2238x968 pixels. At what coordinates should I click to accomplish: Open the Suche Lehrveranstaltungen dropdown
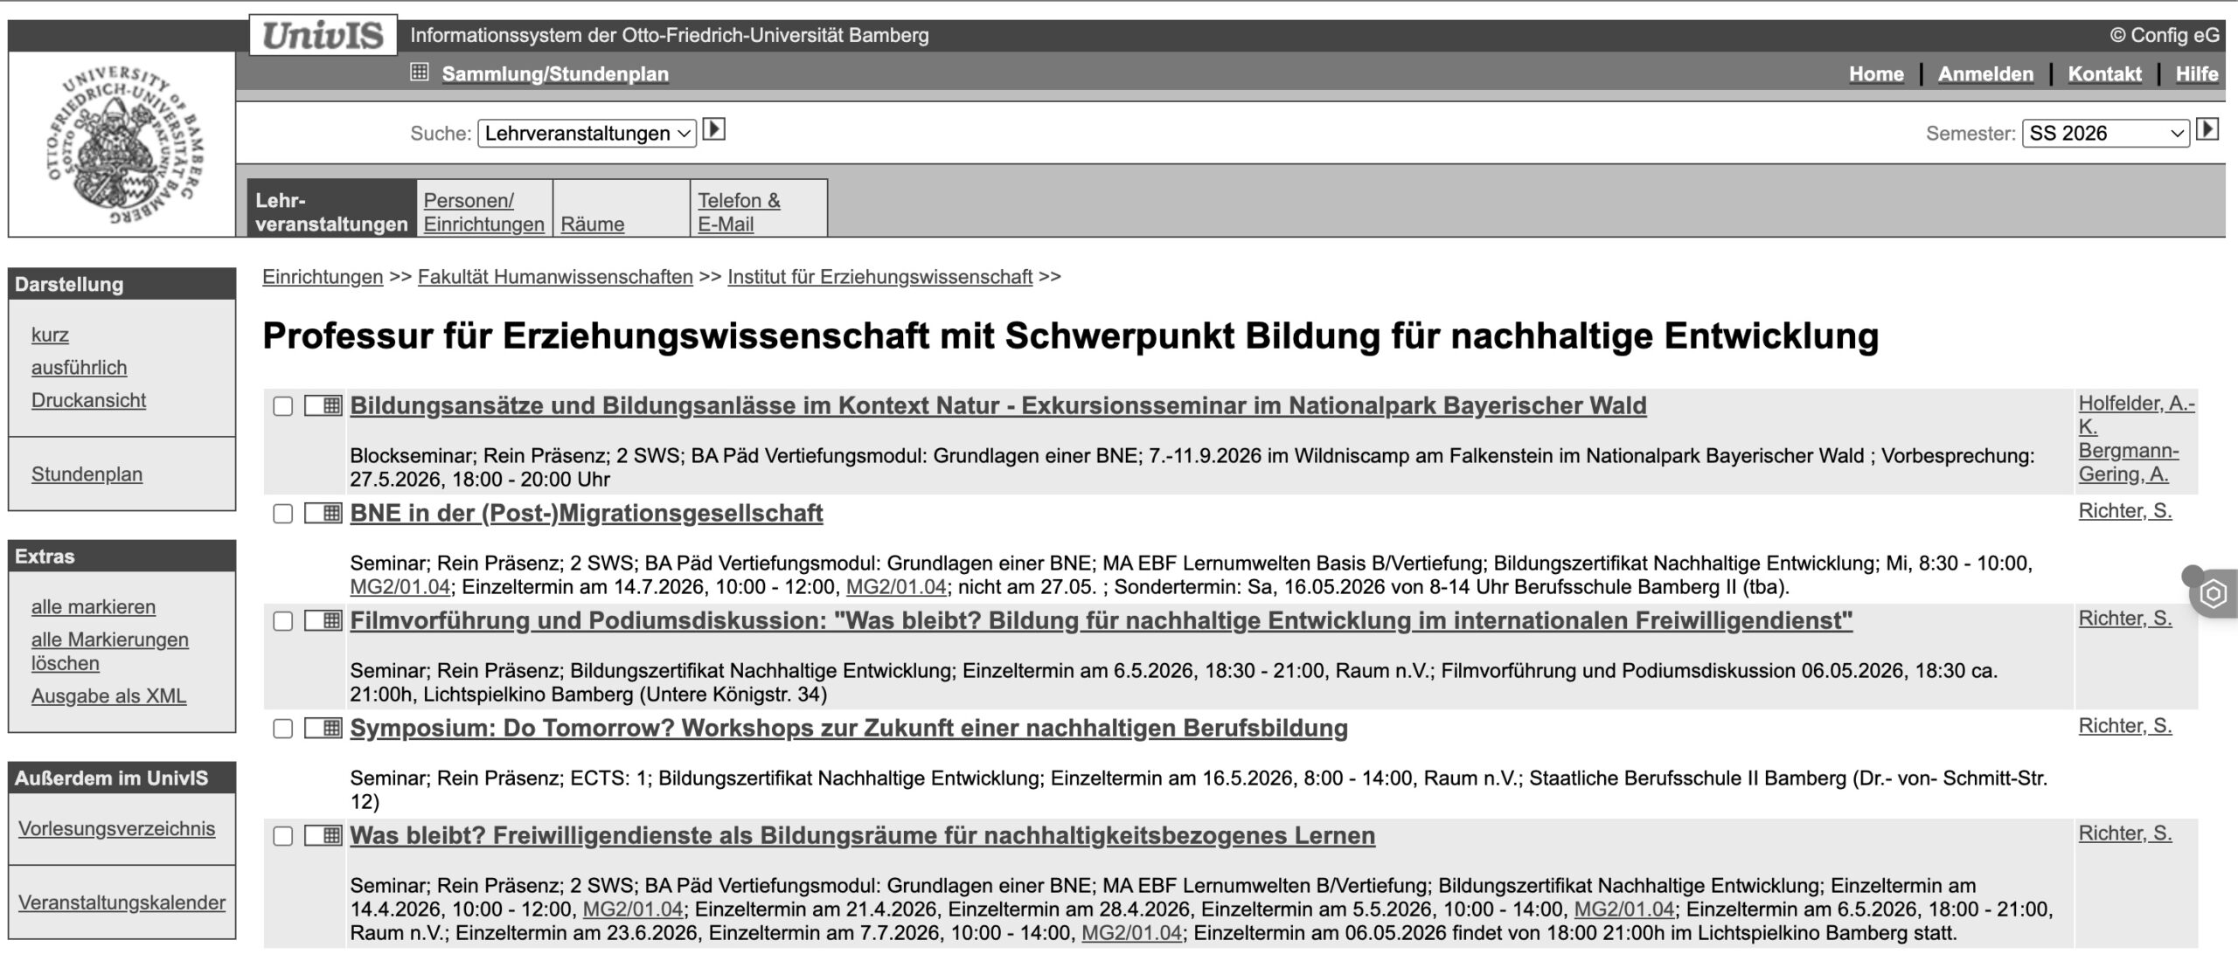coord(587,133)
